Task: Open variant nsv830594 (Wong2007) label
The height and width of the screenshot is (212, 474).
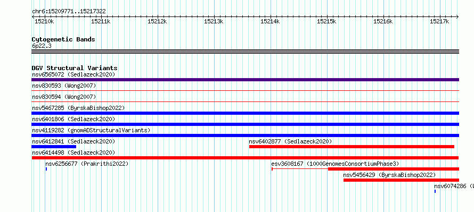Action: click(x=64, y=97)
